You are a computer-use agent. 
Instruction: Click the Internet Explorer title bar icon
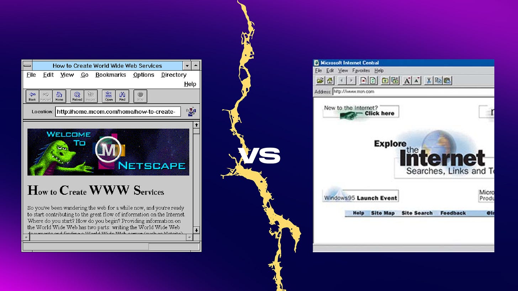316,63
